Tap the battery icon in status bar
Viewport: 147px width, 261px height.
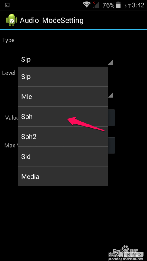click(118, 5)
